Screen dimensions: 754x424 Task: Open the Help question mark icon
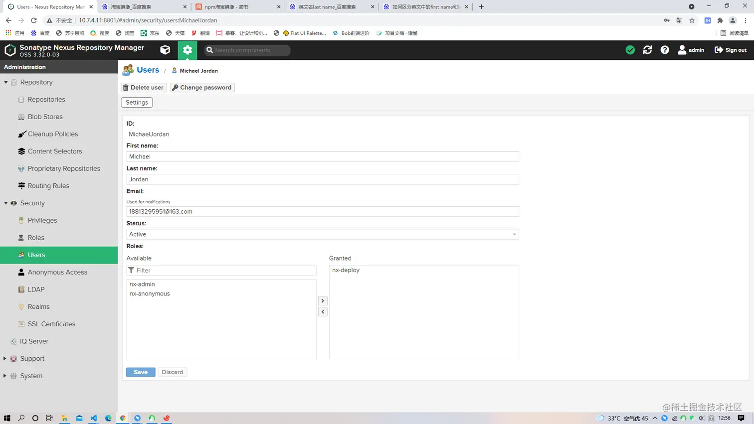tap(665, 50)
